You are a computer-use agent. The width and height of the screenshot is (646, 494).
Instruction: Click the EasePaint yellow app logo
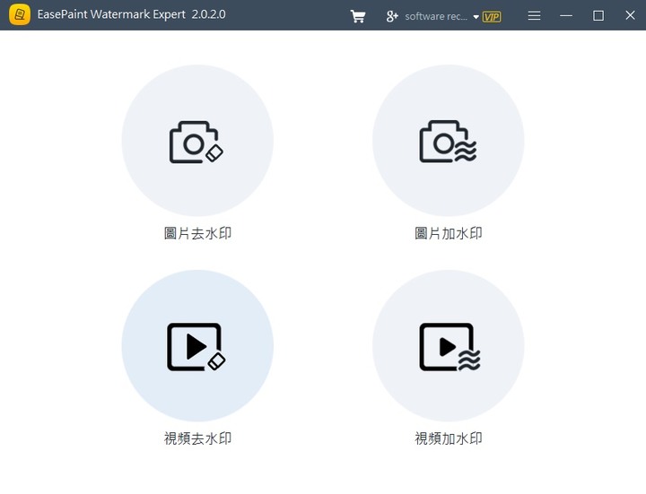(x=20, y=14)
